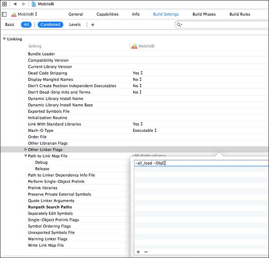Screen dimensions: 269x258
Task: Change Display Mangled Names value
Action: pyautogui.click(x=137, y=80)
